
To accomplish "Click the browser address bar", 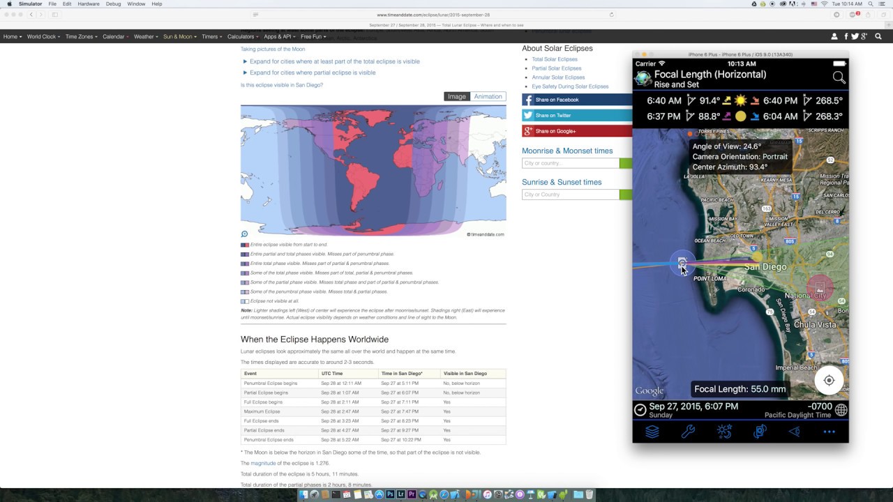I will point(433,14).
